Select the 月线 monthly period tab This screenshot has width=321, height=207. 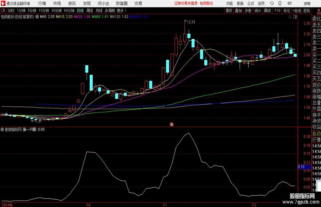click(99, 11)
